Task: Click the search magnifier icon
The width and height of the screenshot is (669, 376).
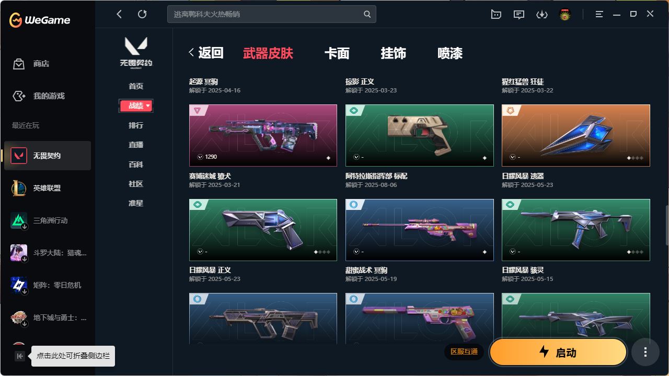Action: click(367, 14)
